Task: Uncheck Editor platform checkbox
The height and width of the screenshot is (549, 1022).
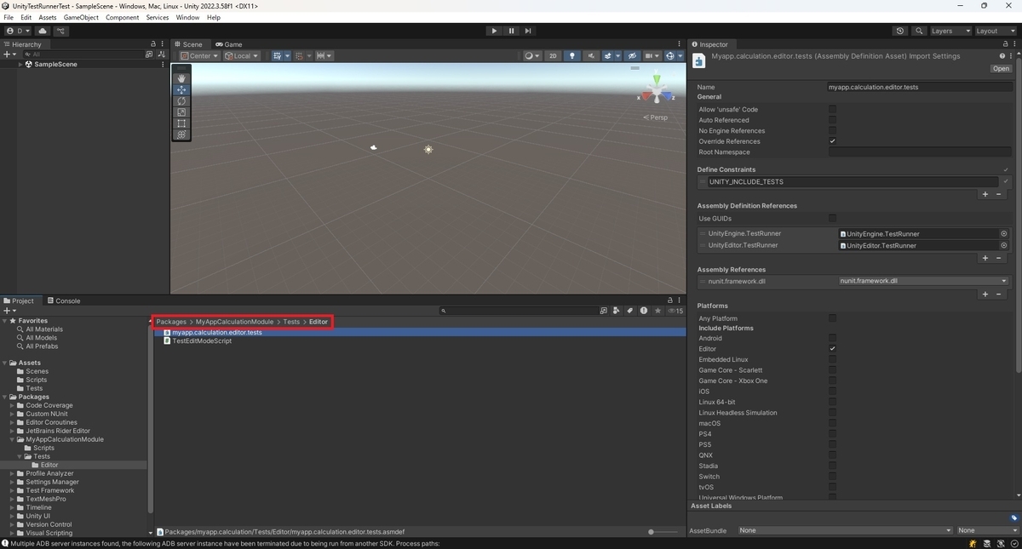Action: (x=832, y=349)
